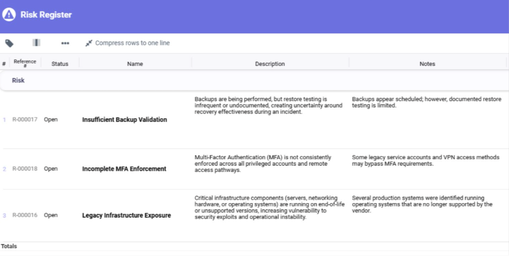The image size is (509, 262).
Task: Open the Incomplete MFA Enforcement risk
Action: [124, 169]
